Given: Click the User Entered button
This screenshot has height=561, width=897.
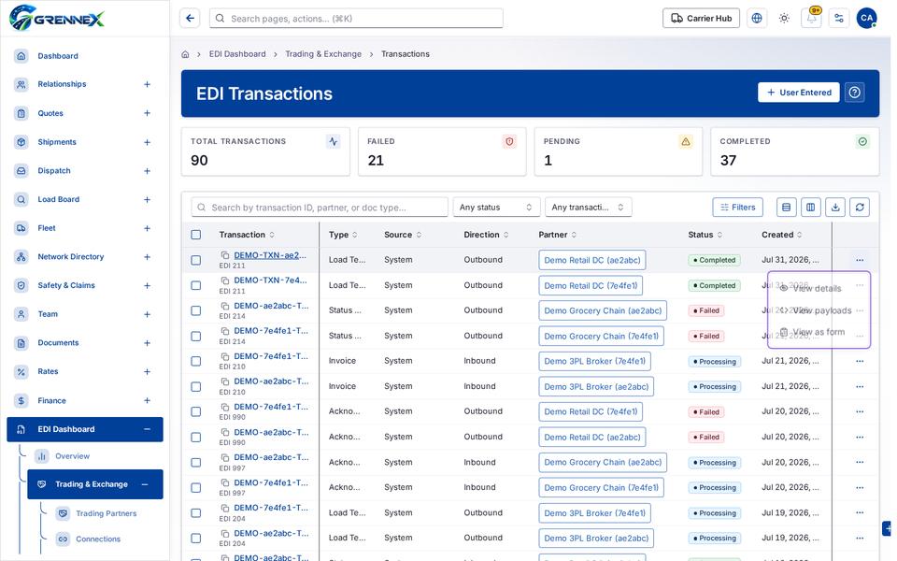Looking at the screenshot, I should click(799, 93).
